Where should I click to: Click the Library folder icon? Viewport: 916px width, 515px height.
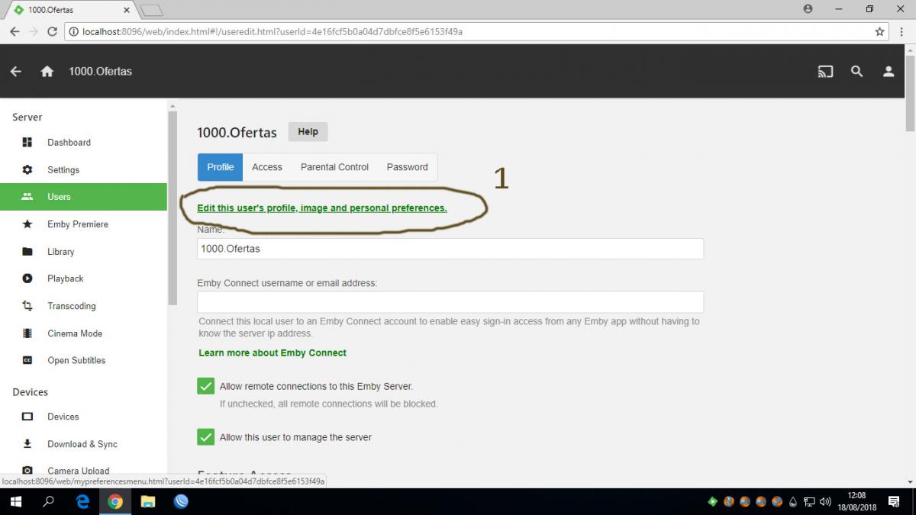coord(27,251)
